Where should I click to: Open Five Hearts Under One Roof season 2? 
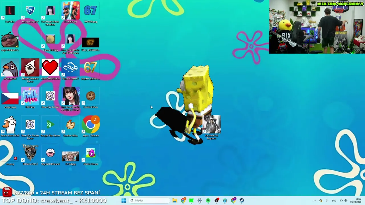pyautogui.click(x=70, y=99)
